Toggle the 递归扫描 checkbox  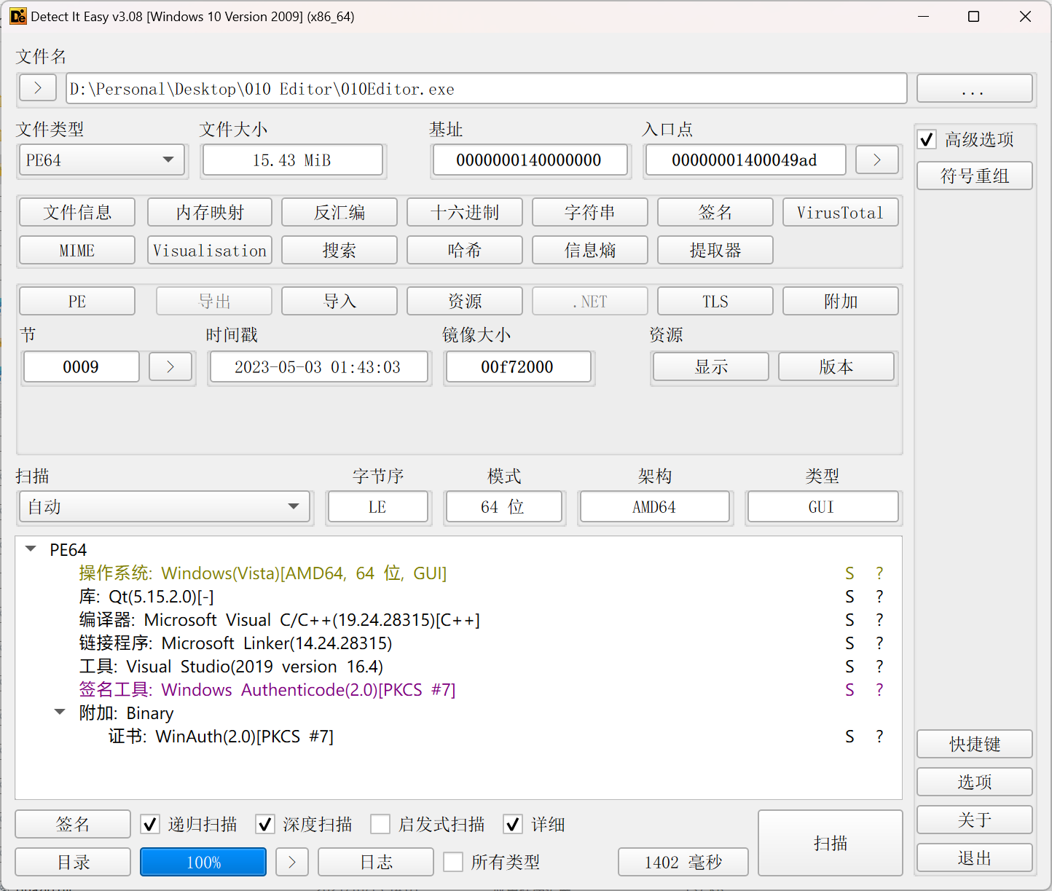pos(150,824)
